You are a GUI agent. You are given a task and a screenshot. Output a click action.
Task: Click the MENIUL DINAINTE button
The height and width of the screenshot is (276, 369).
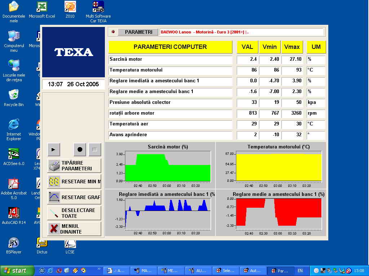click(x=74, y=229)
